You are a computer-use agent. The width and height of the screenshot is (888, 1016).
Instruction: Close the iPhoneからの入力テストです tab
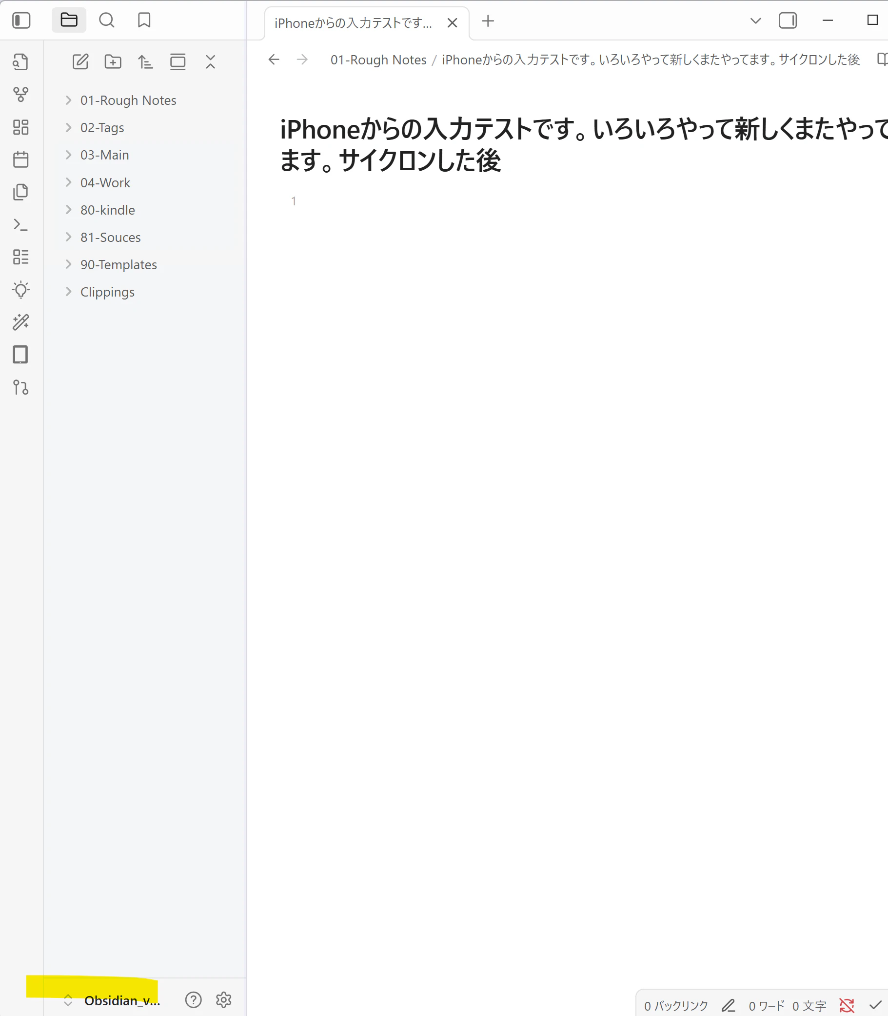click(x=452, y=23)
